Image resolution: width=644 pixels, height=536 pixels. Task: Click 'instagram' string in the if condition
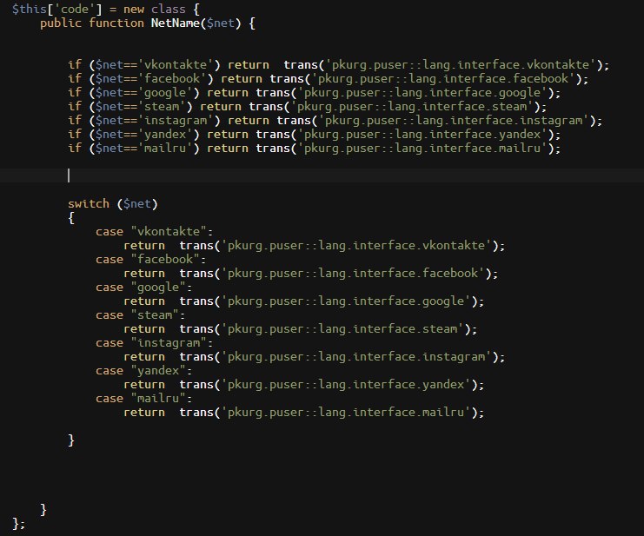pyautogui.click(x=176, y=121)
